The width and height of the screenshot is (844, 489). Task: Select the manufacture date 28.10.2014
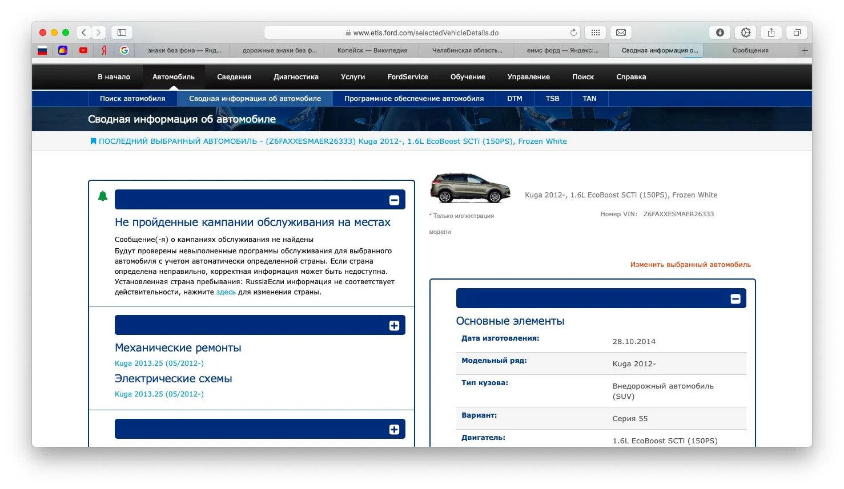click(x=634, y=342)
